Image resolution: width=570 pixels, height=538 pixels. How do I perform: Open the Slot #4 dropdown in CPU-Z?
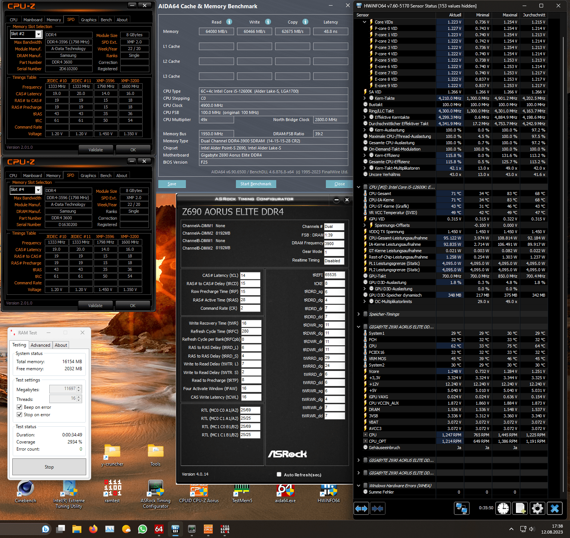pos(38,190)
